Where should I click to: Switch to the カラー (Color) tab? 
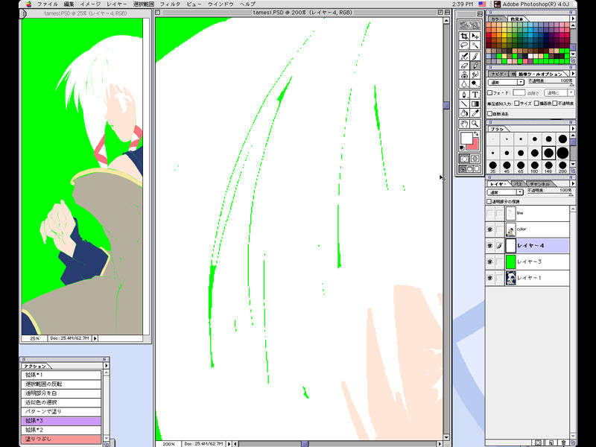[496, 19]
